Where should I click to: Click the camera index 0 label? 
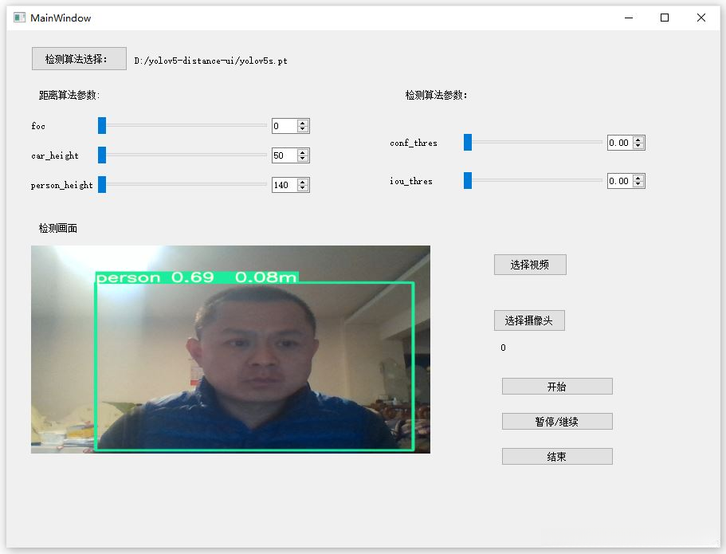[504, 348]
